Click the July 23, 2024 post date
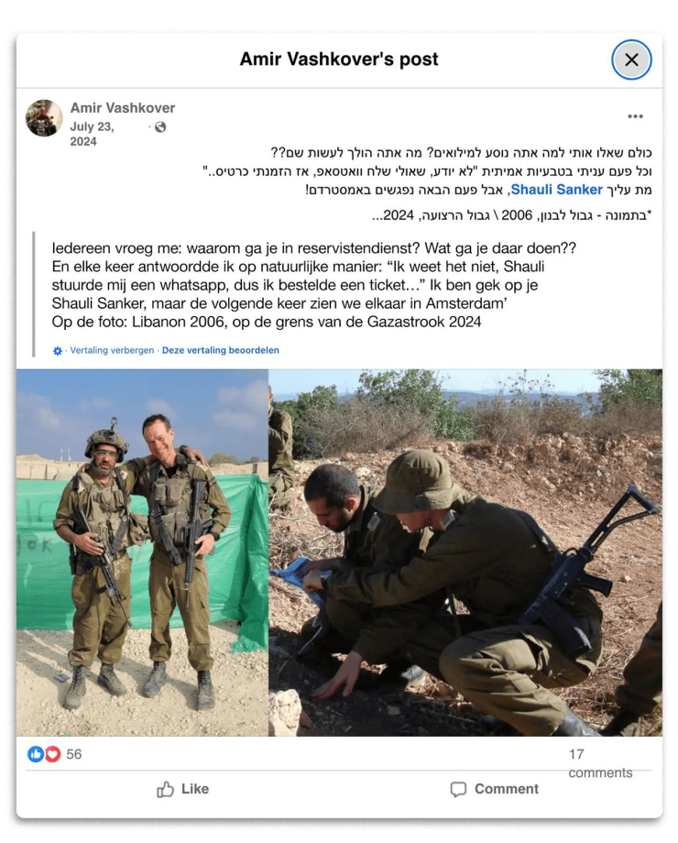Screen dimensions: 678x843 (x=92, y=134)
